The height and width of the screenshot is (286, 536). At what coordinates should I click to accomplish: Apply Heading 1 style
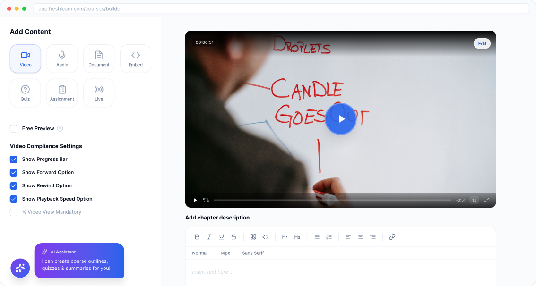click(285, 237)
